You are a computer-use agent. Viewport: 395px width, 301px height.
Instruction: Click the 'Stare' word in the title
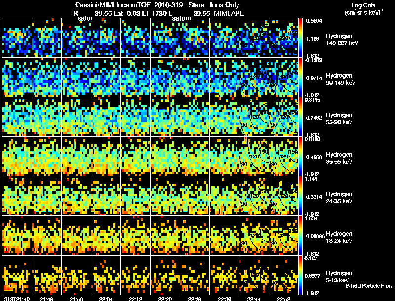pos(196,5)
